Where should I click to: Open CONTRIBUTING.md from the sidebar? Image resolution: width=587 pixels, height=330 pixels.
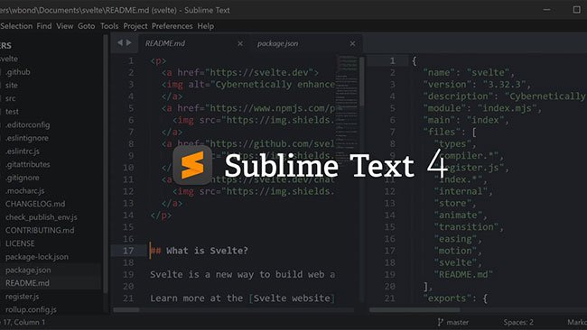coord(40,230)
